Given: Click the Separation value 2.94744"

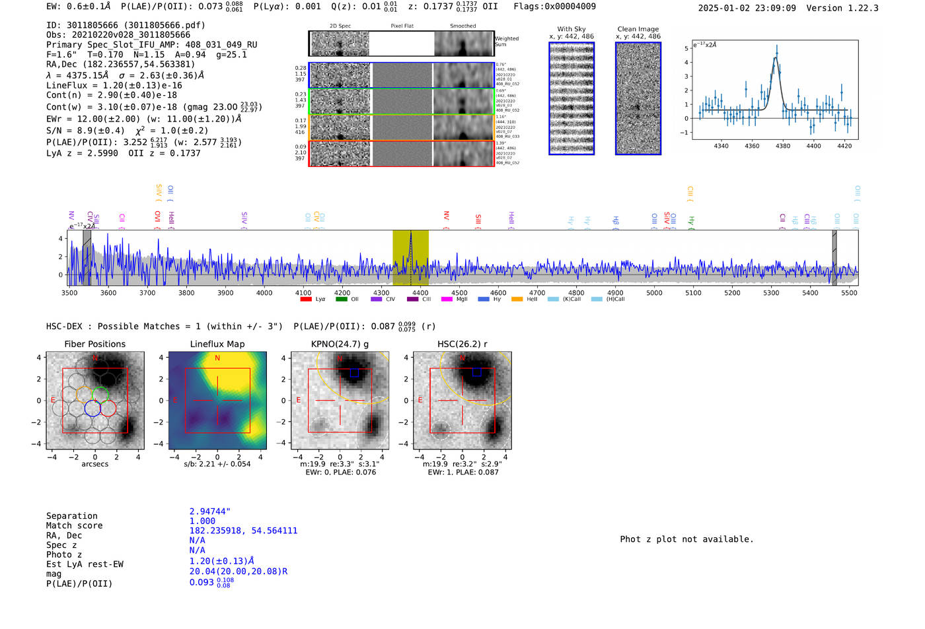Looking at the screenshot, I should (x=210, y=512).
